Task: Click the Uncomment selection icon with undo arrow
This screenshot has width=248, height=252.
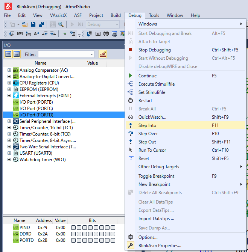Action: click(x=73, y=34)
